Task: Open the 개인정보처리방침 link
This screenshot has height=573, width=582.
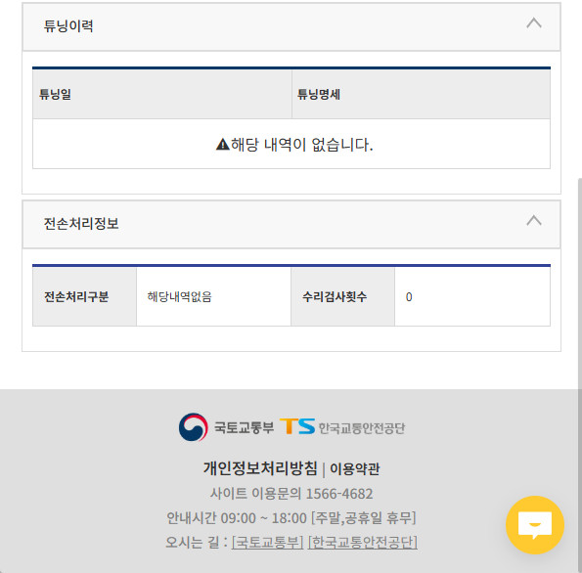Action: pos(260,468)
